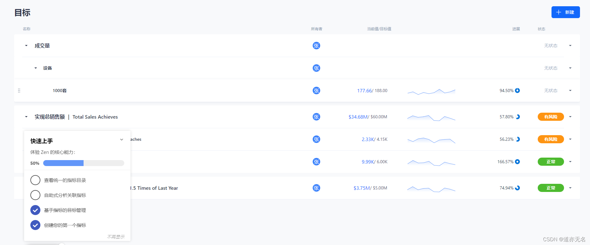Open status dropdown for $3.75M/$5.00M row
Image resolution: width=590 pixels, height=245 pixels.
[570, 188]
